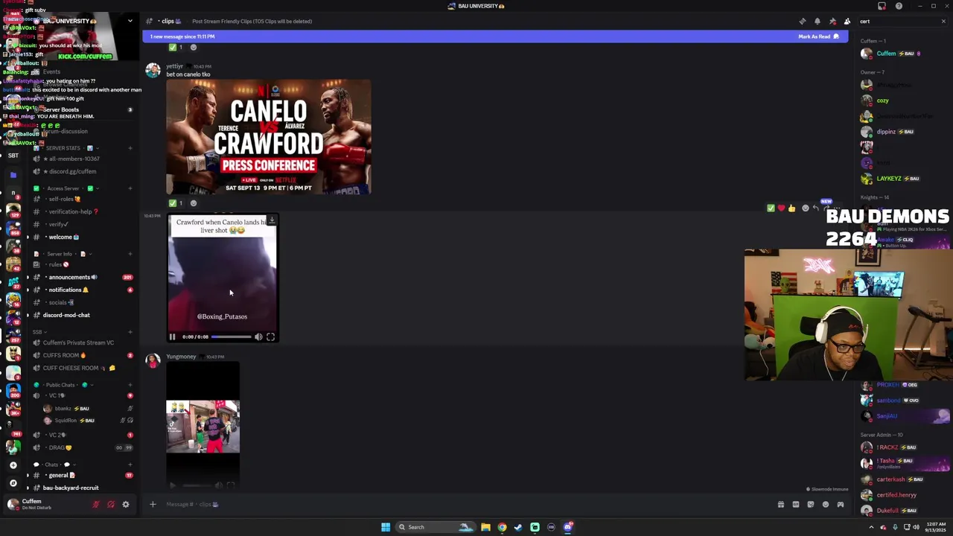Open the GIF picker

click(x=796, y=505)
